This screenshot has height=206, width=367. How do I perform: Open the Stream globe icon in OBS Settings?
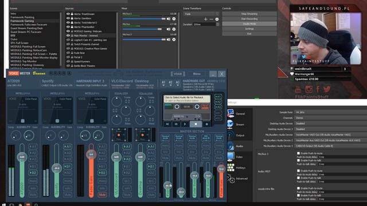(231, 124)
